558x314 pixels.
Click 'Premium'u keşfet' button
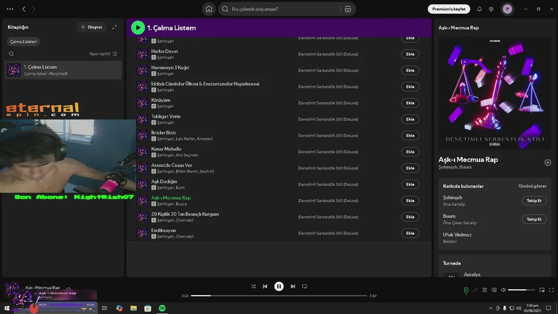pyautogui.click(x=449, y=9)
